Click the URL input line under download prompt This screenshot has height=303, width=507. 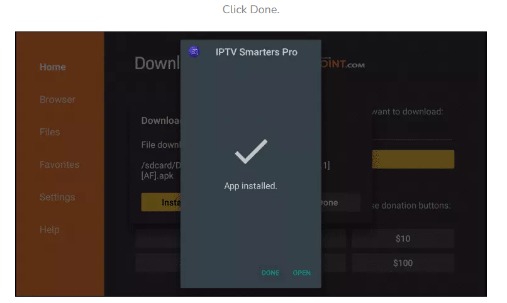click(x=412, y=136)
